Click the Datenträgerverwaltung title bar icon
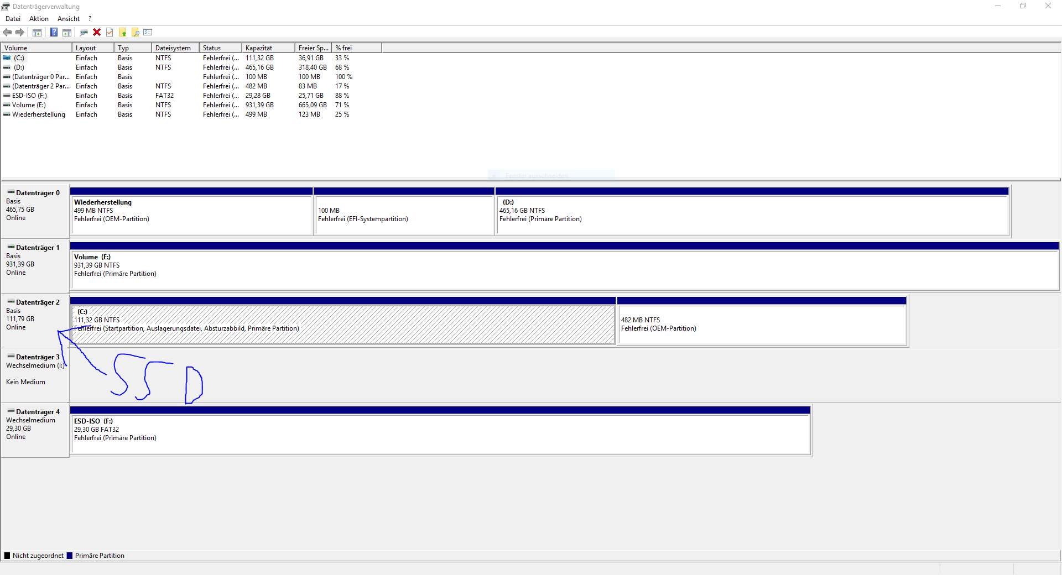 tap(6, 7)
